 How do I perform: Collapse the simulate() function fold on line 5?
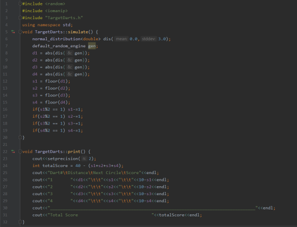point(20,32)
